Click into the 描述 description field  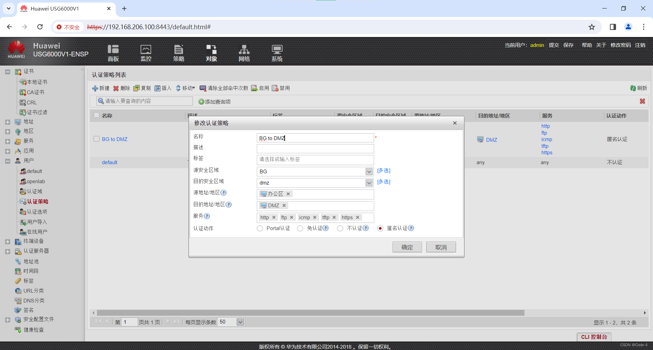pos(315,148)
